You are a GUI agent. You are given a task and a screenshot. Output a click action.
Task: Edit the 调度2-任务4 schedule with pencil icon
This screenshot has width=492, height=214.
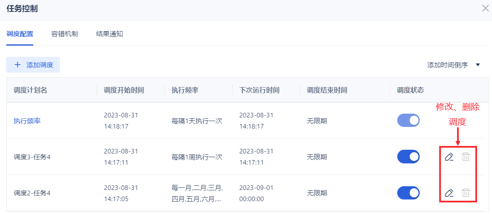pos(449,193)
